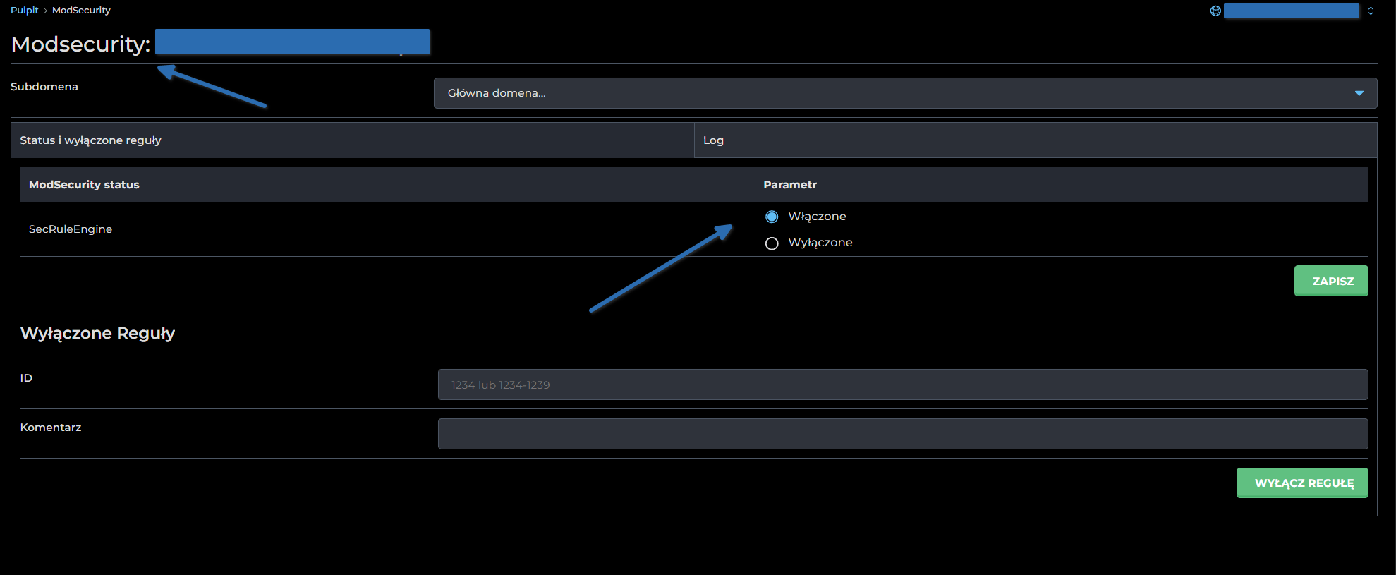Click the ModSecurity status column header
Viewport: 1396px width, 575px height.
[84, 185]
